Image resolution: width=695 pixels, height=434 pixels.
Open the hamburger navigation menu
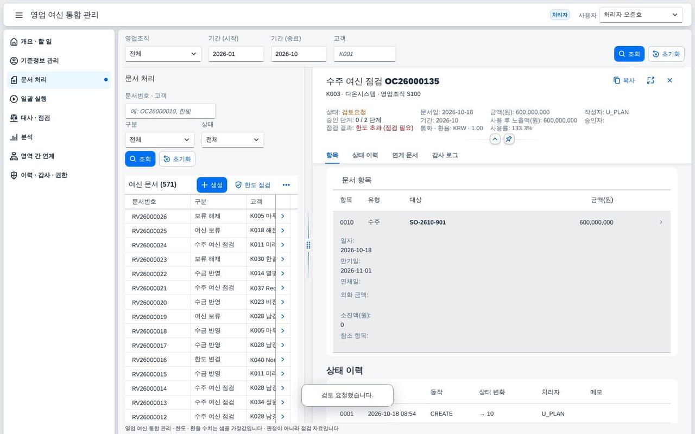(x=19, y=15)
